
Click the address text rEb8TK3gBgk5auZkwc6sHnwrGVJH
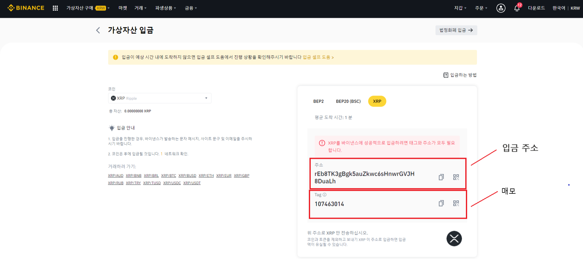click(364, 174)
